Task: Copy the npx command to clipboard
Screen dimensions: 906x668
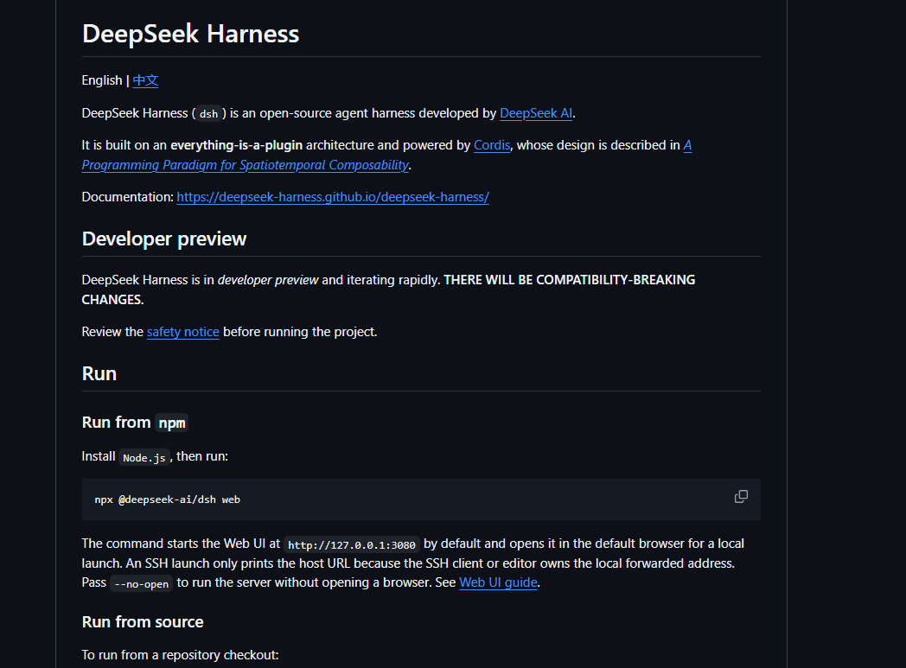Action: pos(741,497)
